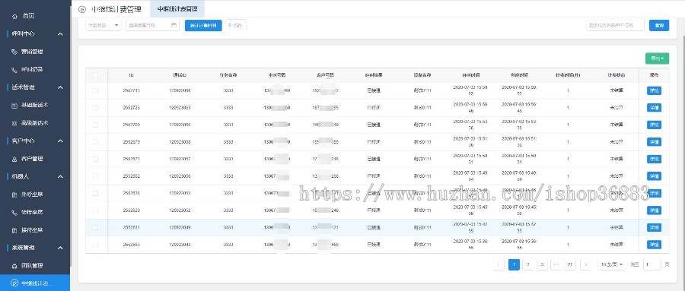Screen dimensions: 685x291
Task: Click the blue 查询 search button
Action: [659, 25]
